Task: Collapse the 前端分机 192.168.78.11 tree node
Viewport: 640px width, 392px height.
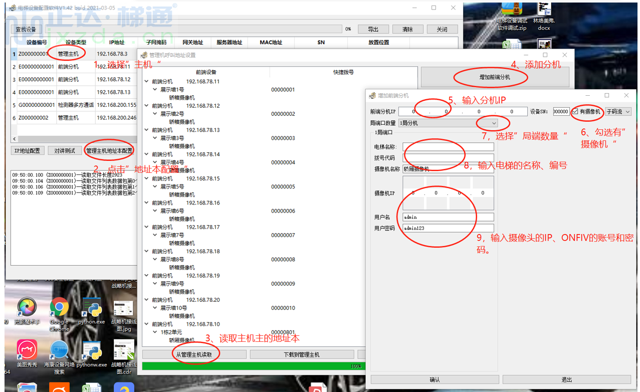Action: click(x=146, y=82)
